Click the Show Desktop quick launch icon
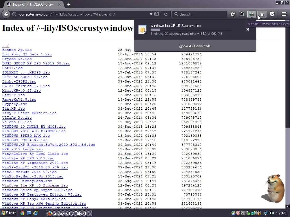 (x=29, y=213)
